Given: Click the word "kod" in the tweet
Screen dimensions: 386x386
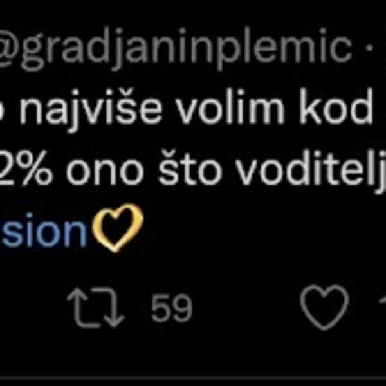Looking at the screenshot, I should pos(334,111).
